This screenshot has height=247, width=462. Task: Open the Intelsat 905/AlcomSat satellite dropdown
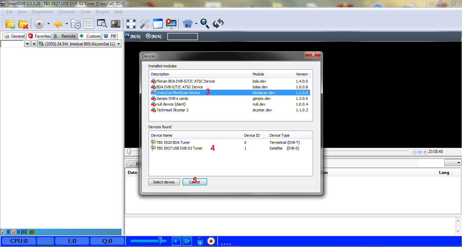pos(80,44)
